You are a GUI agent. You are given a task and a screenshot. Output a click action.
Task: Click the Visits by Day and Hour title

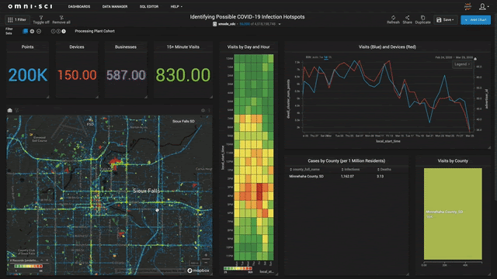point(248,46)
